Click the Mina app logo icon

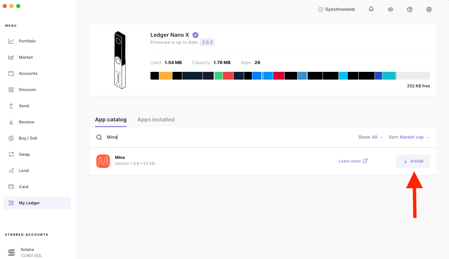pos(103,161)
